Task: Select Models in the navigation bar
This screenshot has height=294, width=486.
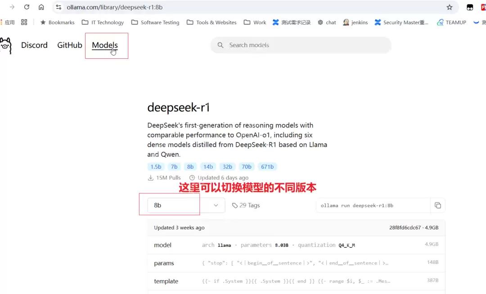Action: coord(104,45)
